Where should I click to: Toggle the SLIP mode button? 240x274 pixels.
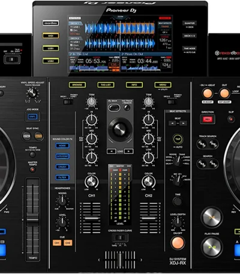(231, 119)
